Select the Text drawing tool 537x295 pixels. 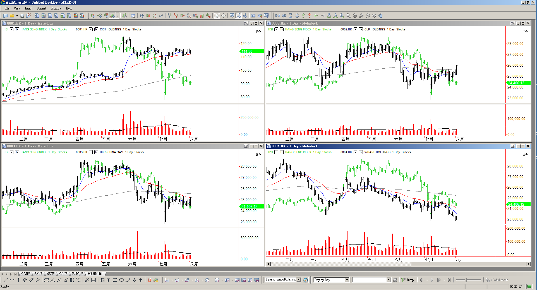(x=108, y=280)
